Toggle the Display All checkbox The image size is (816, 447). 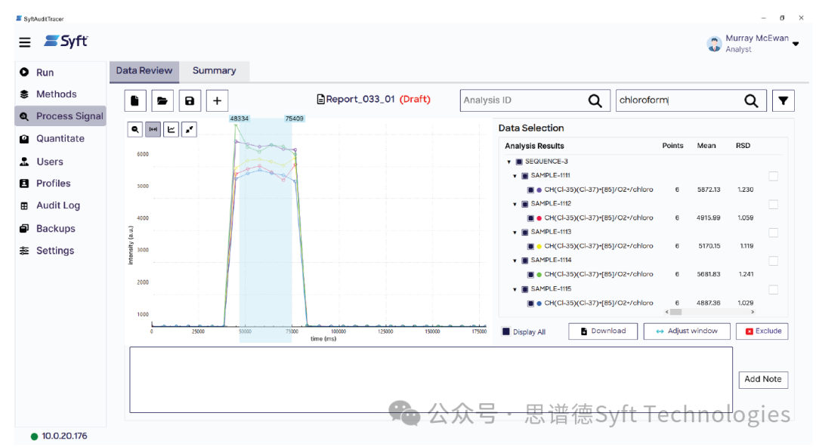505,331
